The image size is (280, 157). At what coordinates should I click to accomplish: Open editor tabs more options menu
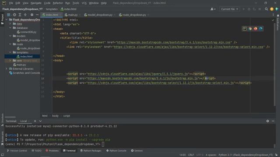(273, 15)
